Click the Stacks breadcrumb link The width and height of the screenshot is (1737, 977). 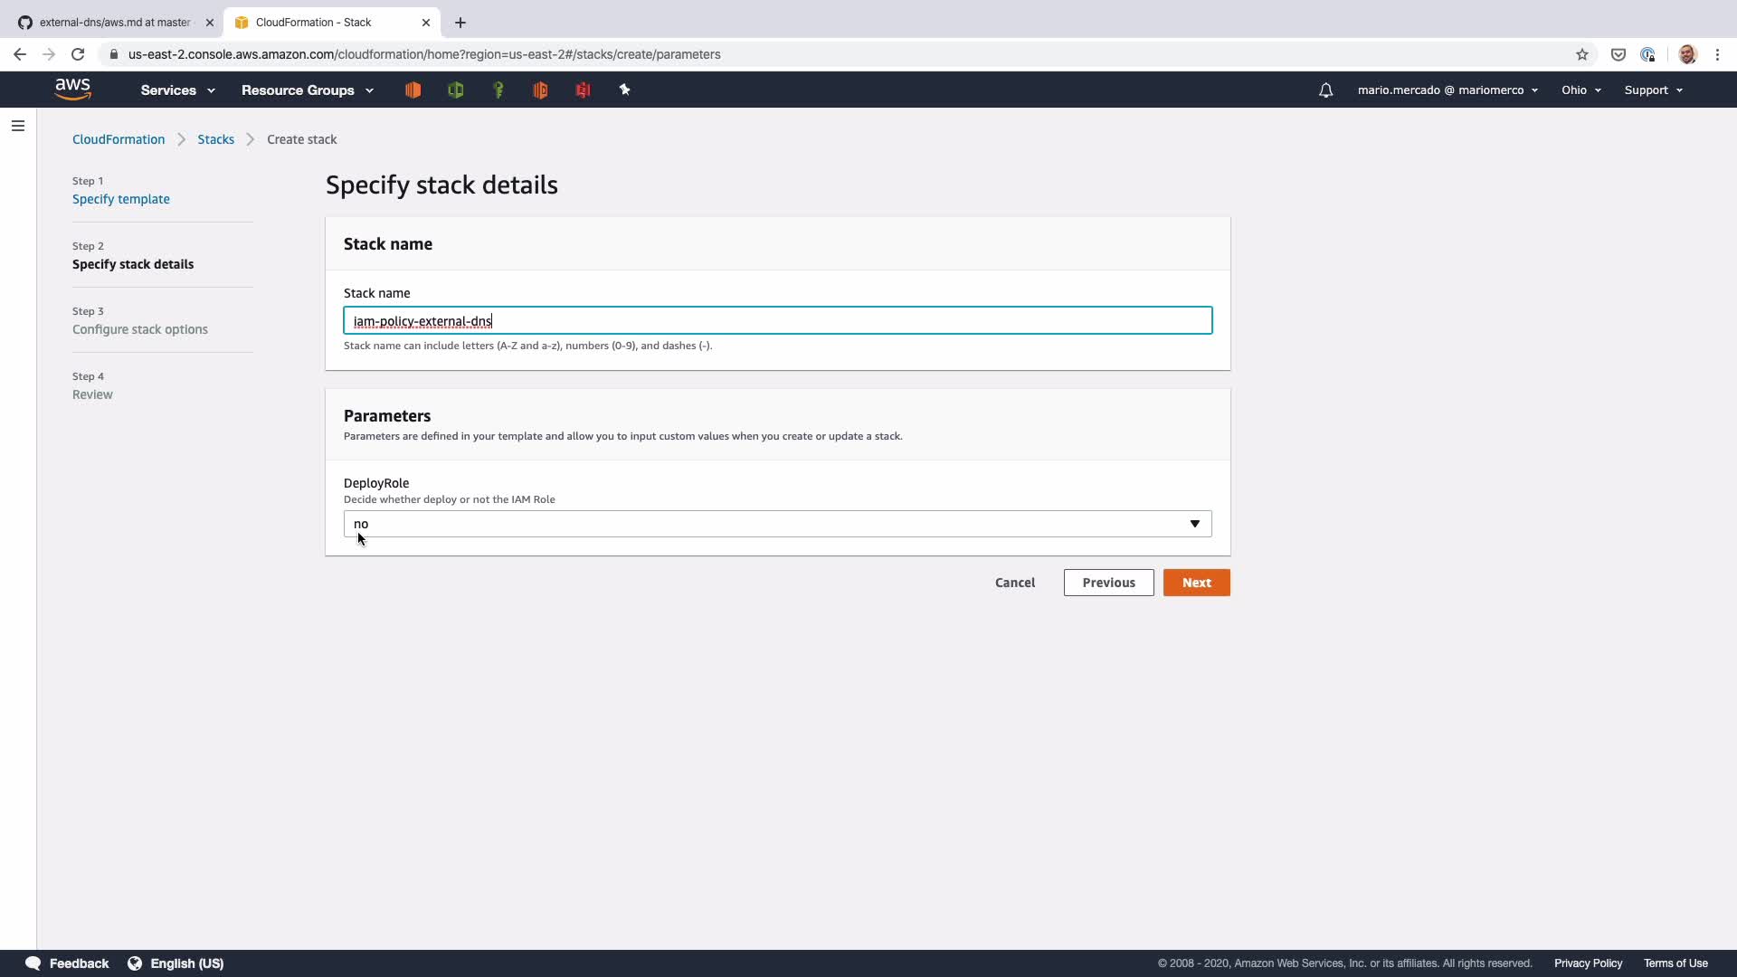click(215, 139)
